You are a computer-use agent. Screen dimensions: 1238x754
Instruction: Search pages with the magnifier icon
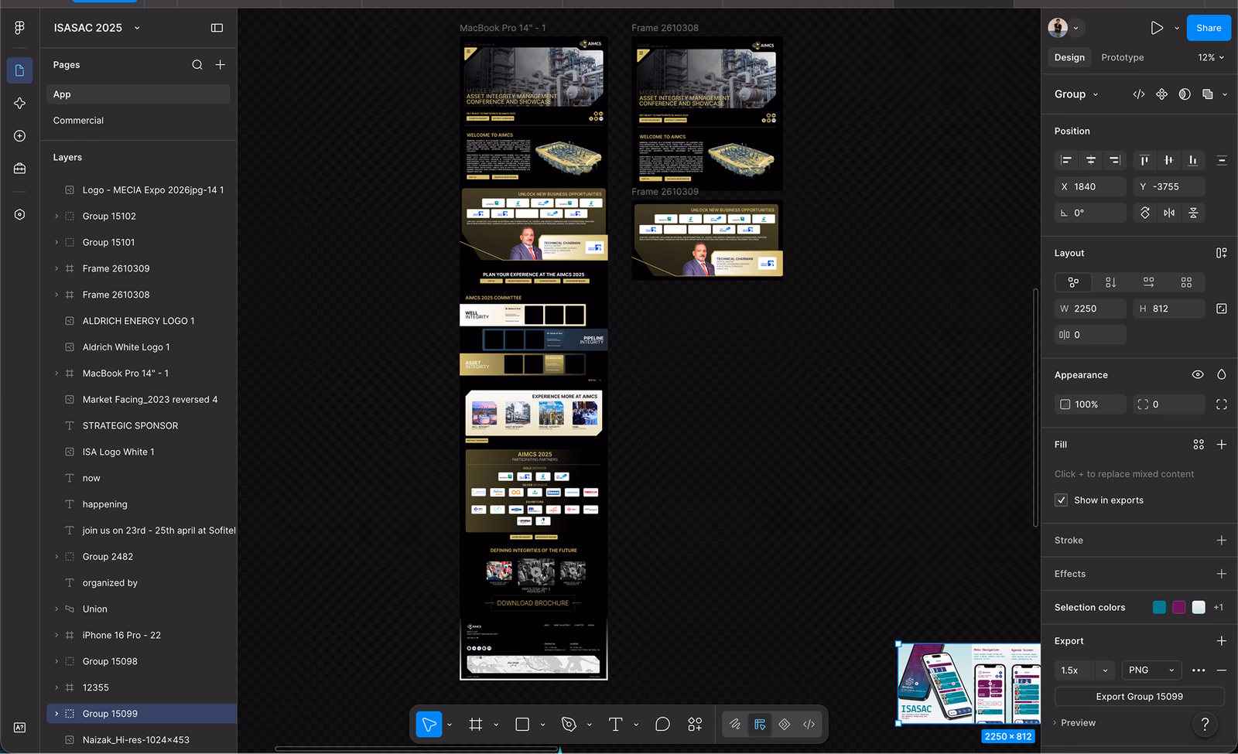coord(197,65)
